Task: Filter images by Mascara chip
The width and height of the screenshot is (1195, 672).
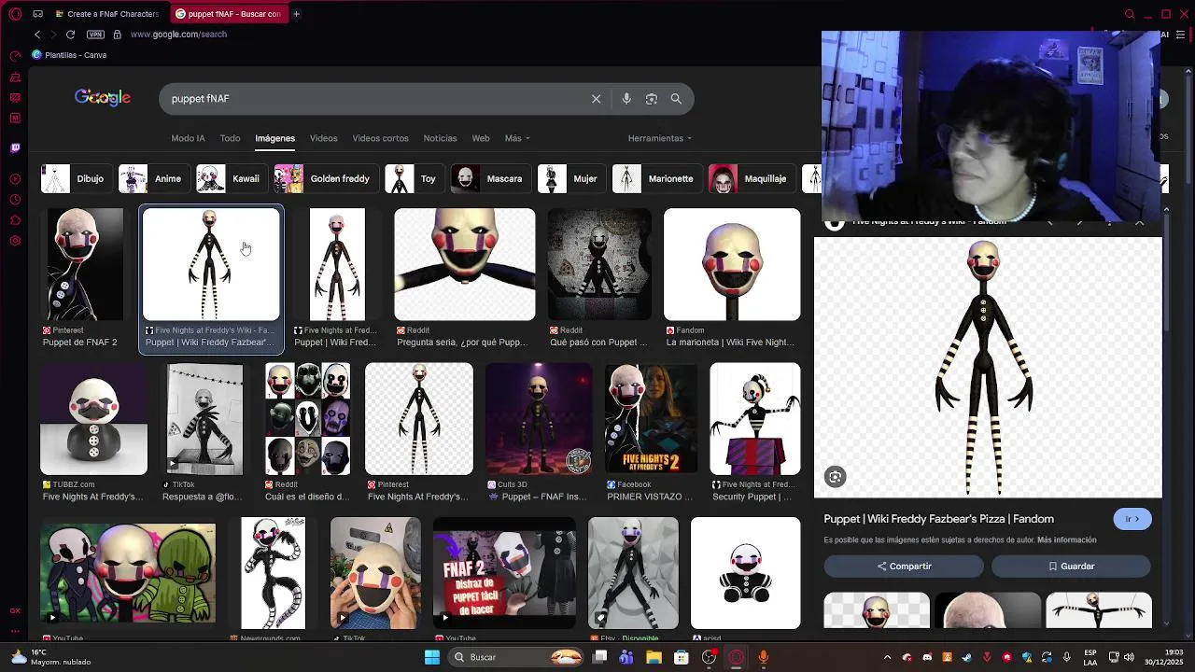Action: click(491, 178)
